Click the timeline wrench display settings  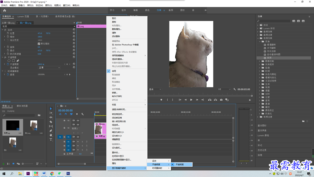82,114
